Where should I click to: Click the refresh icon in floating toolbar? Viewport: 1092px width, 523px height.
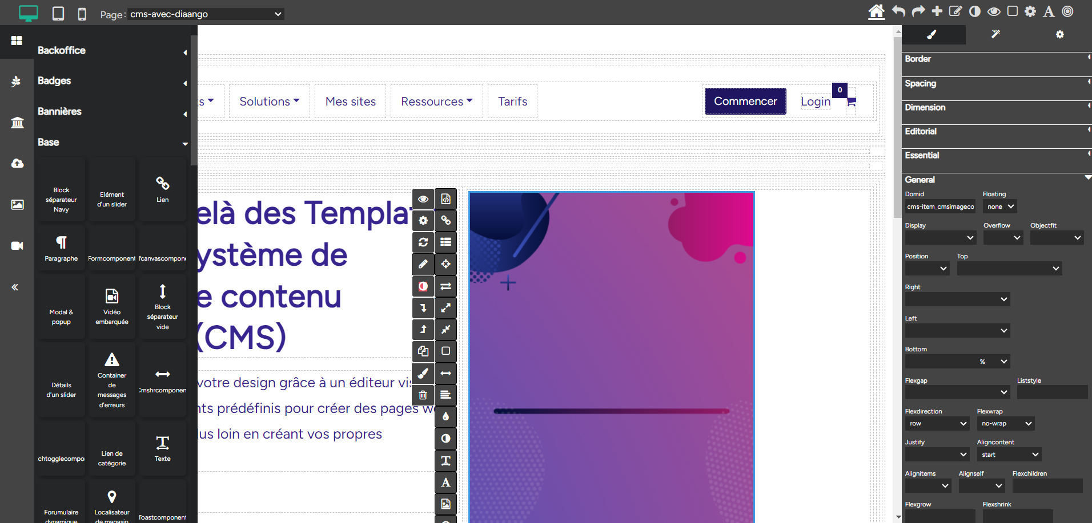(x=423, y=242)
